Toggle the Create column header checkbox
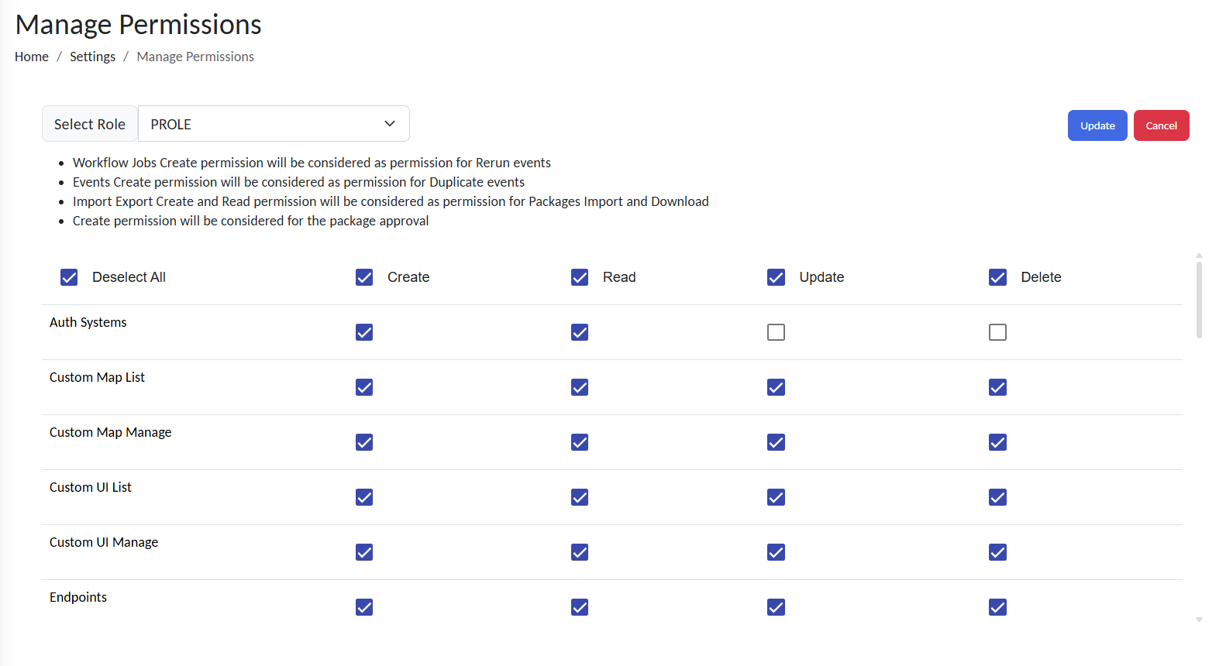 (364, 277)
